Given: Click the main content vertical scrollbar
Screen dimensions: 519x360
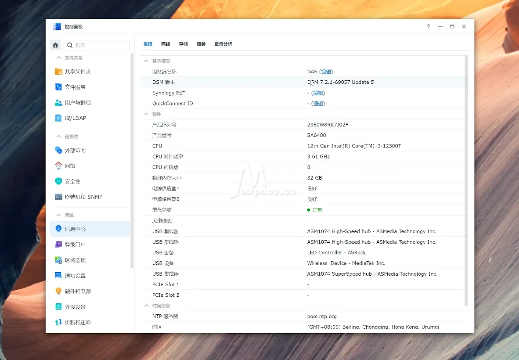Looking at the screenshot, I should click(x=466, y=181).
